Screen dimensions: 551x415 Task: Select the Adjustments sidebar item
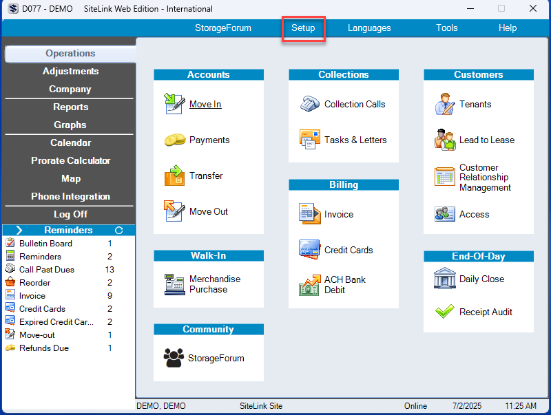click(71, 72)
